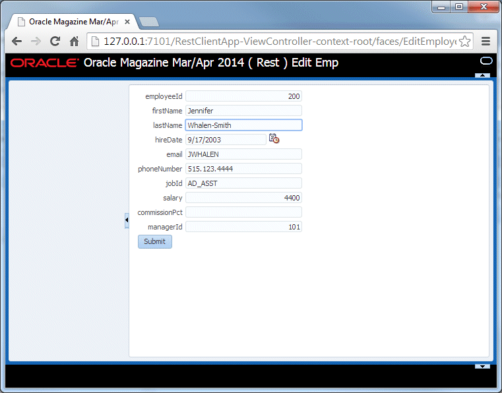502x393 pixels.
Task: Close the browser window
Action: pyautogui.click(x=484, y=7)
